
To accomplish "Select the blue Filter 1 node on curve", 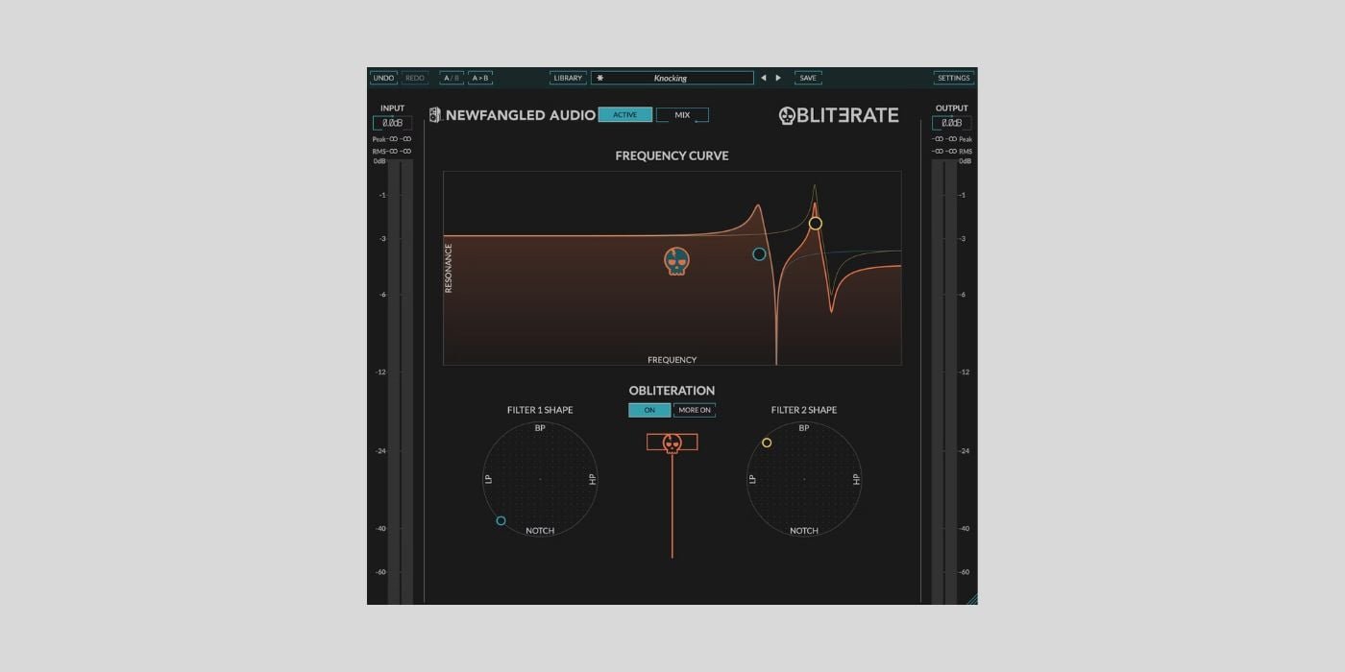I will pyautogui.click(x=759, y=254).
